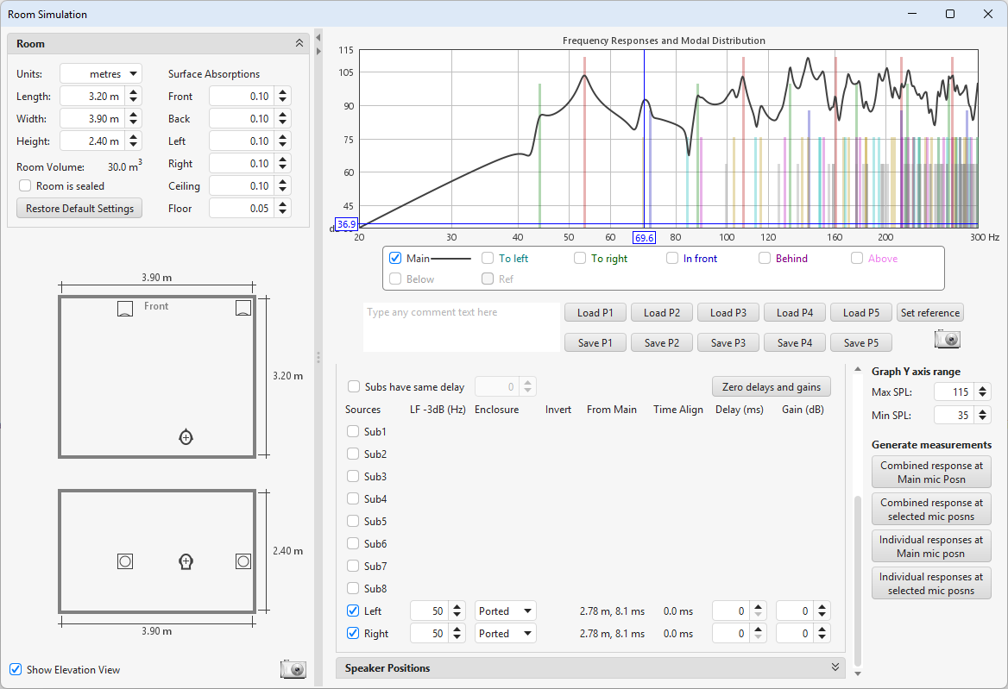Click Save P5 button
This screenshot has width=1008, height=689.
860,343
